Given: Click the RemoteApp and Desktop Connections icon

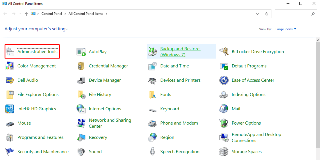Looking at the screenshot, I should coord(224,137).
